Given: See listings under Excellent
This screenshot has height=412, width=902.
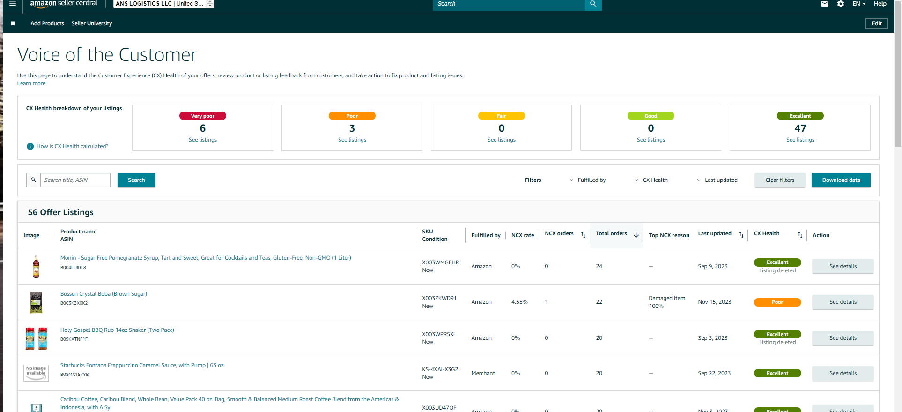Looking at the screenshot, I should (800, 140).
